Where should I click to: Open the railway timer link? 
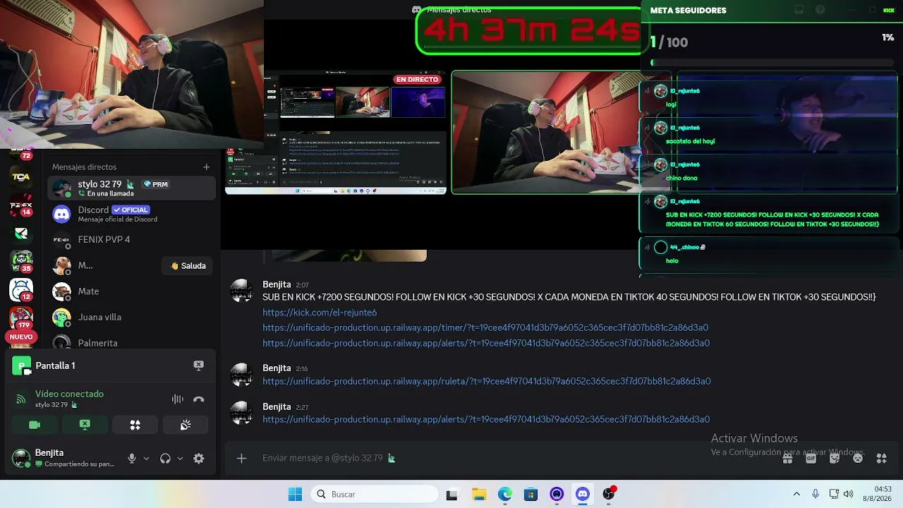[x=485, y=328]
